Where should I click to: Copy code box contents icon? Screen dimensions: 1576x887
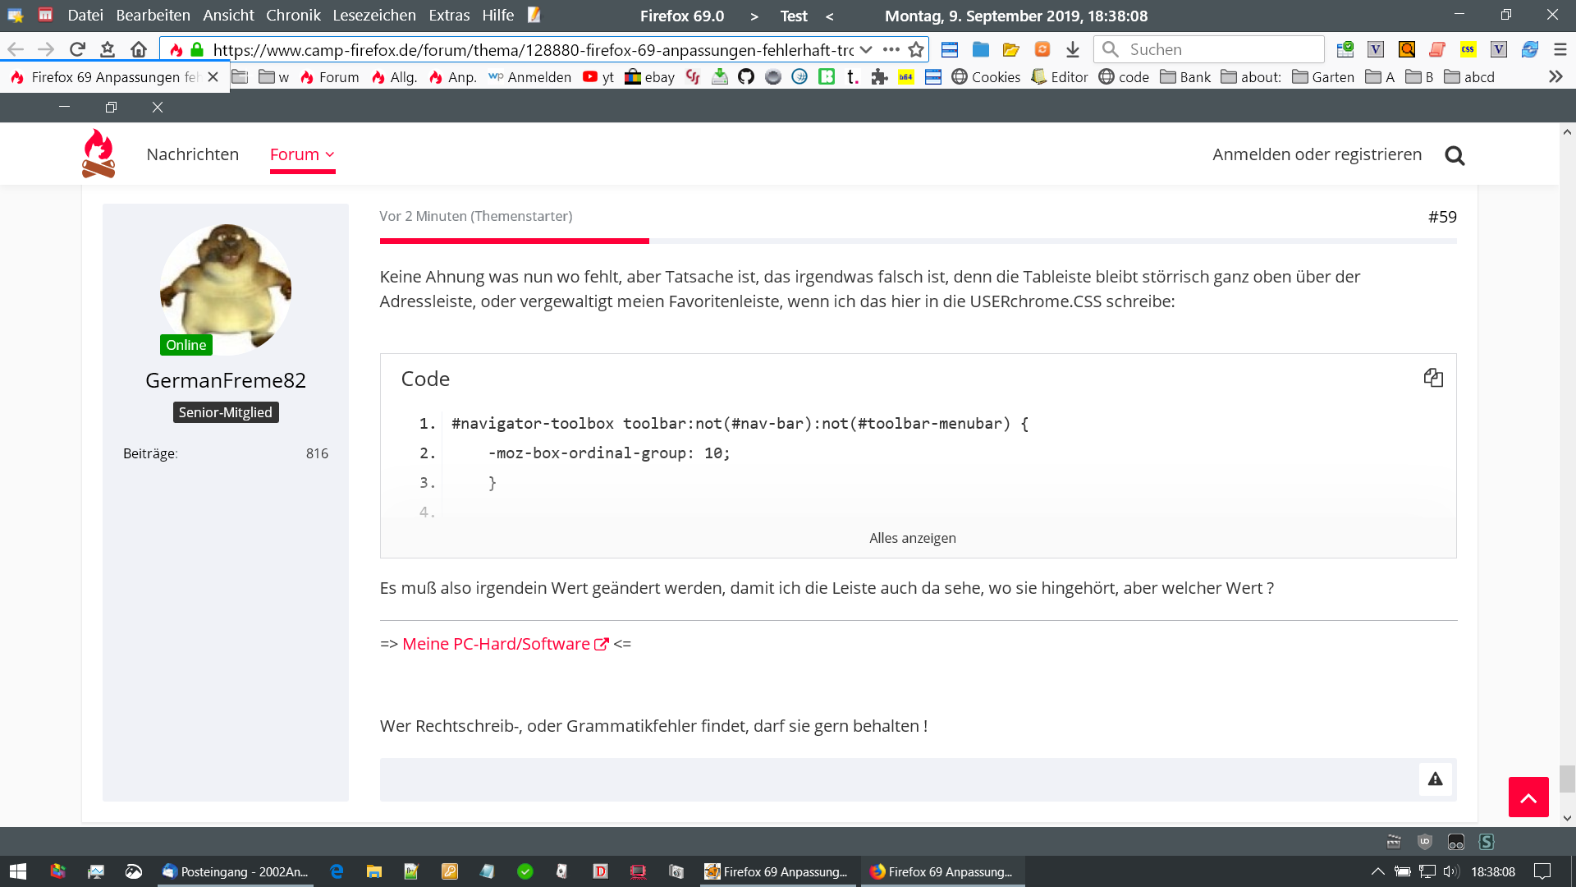[x=1433, y=378]
